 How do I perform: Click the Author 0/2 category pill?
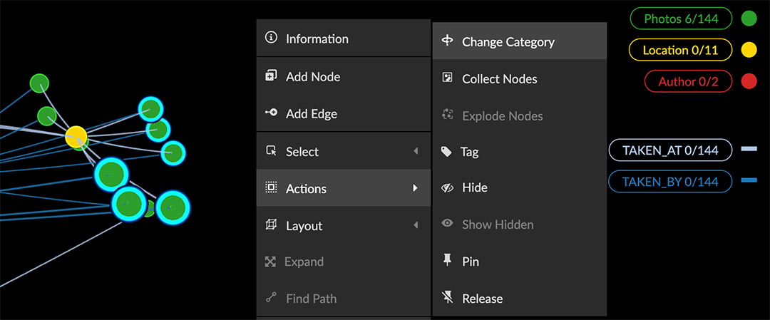tap(688, 81)
